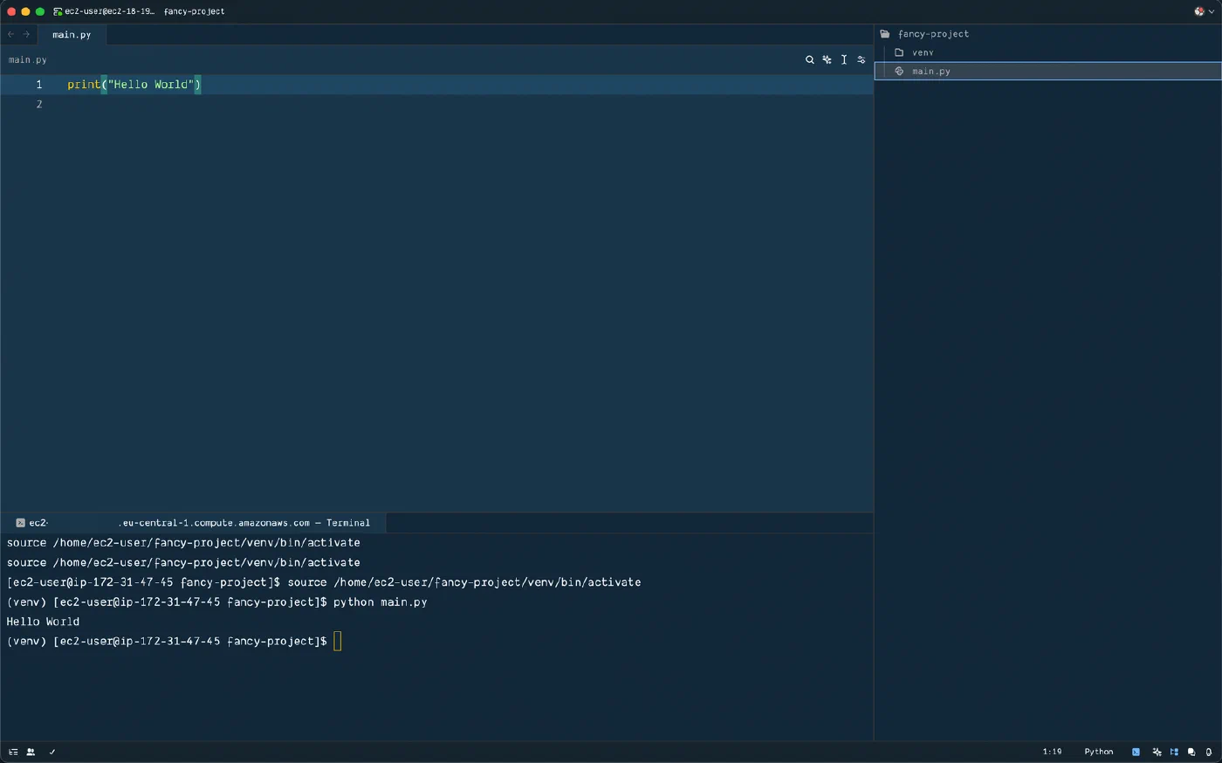Select the Terminal tab in bottom panel

[194, 523]
